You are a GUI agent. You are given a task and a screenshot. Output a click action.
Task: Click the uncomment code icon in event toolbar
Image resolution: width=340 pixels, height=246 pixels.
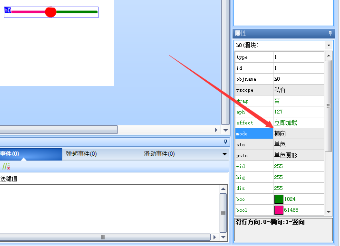coord(6,166)
